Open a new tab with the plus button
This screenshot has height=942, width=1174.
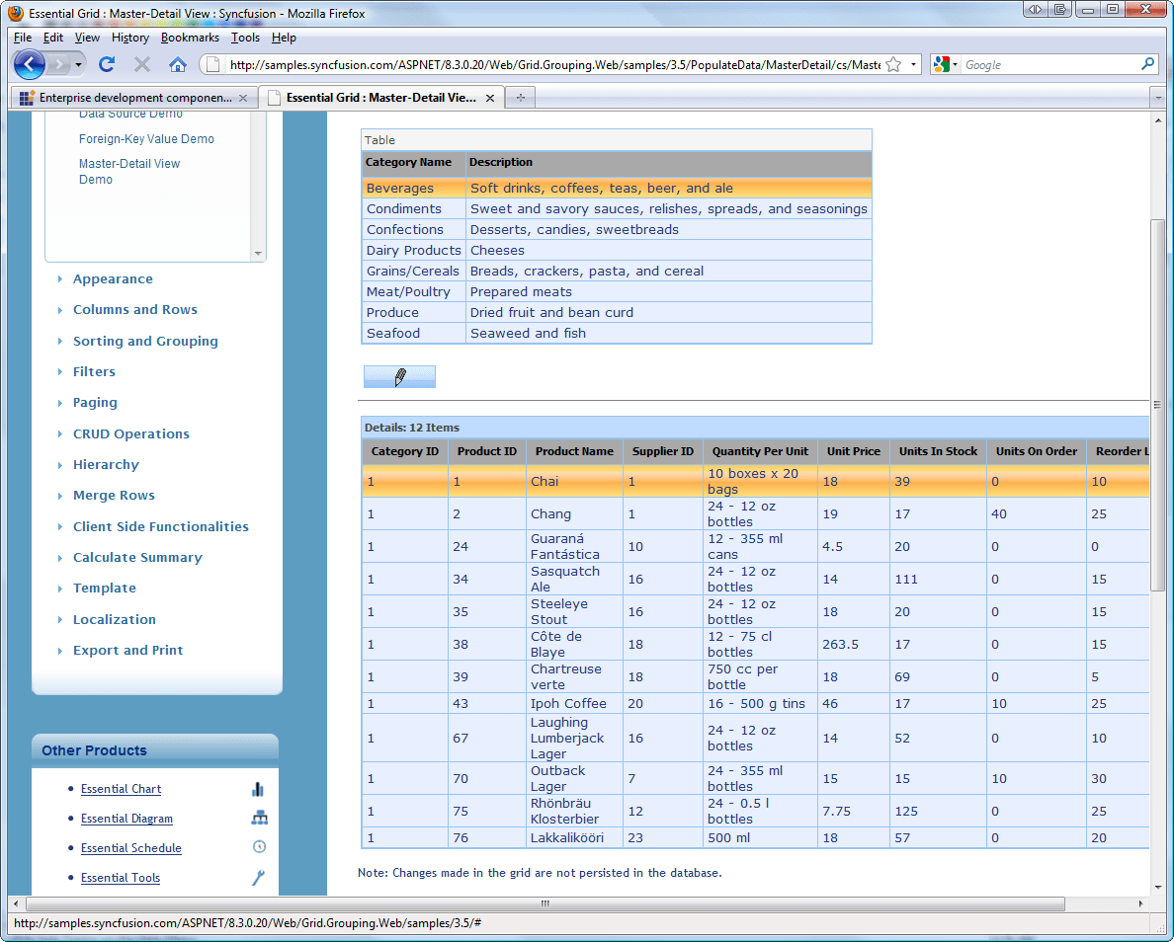pos(521,98)
